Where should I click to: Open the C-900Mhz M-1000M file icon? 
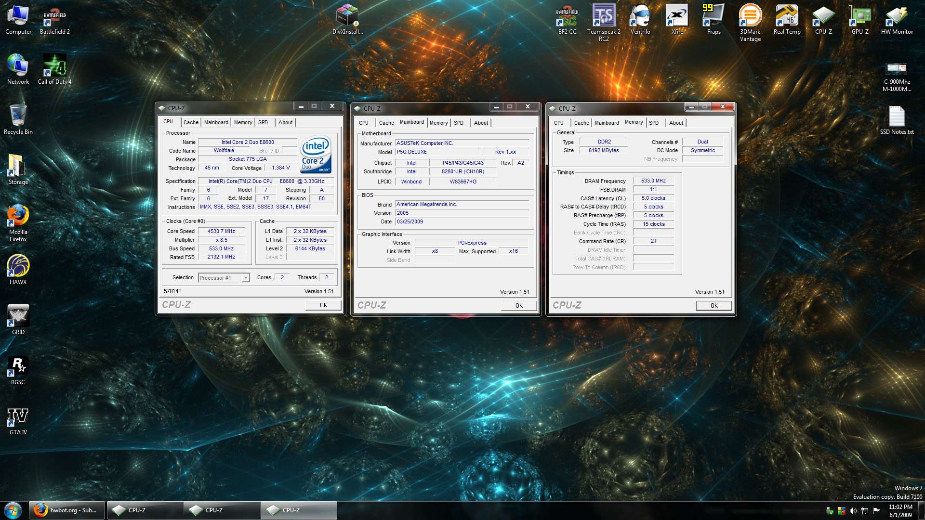click(897, 76)
